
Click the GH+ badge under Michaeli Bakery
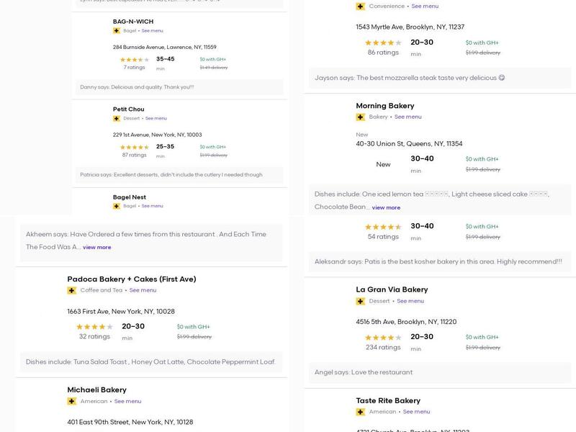(x=72, y=402)
